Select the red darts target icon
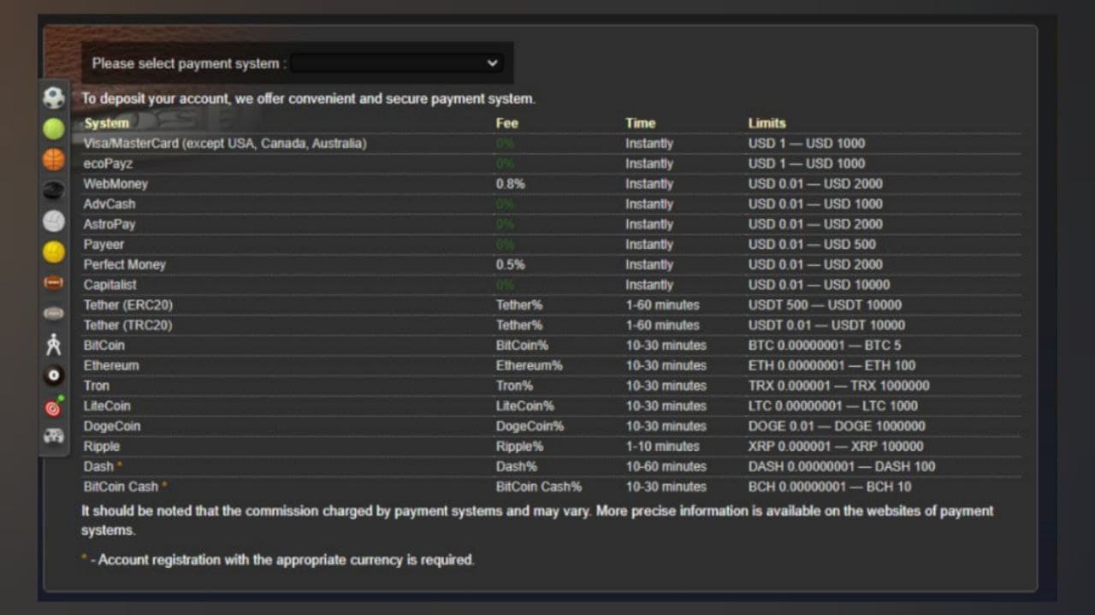 54,407
